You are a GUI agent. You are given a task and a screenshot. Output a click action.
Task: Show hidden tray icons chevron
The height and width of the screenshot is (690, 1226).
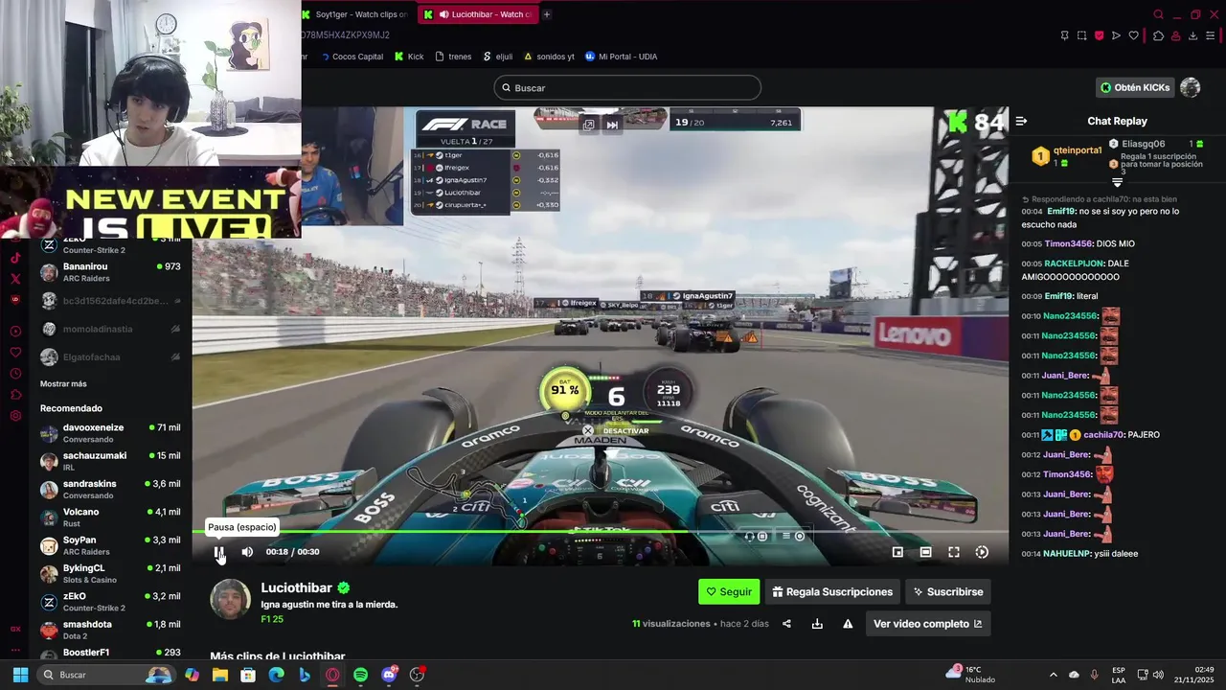[x=1053, y=675]
